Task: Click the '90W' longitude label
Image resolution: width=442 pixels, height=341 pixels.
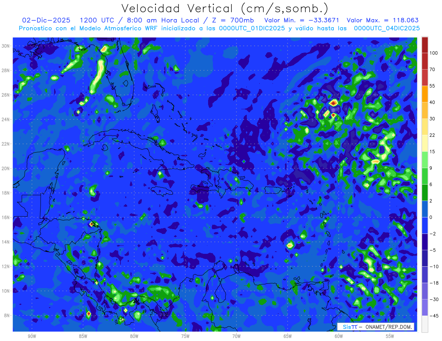Action: 32,336
